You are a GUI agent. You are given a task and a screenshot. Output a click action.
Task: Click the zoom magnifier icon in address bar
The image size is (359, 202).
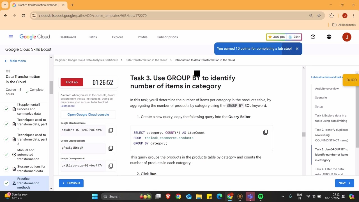tap(311, 16)
